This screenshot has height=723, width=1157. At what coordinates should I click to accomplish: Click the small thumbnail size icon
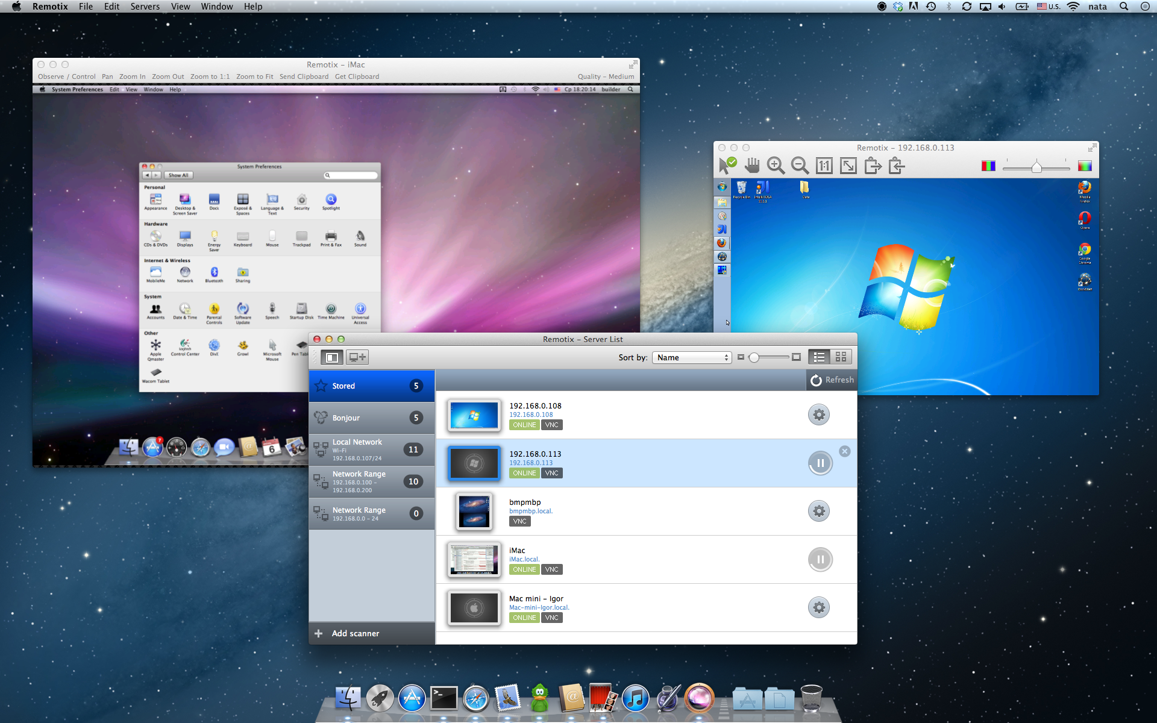[741, 357]
